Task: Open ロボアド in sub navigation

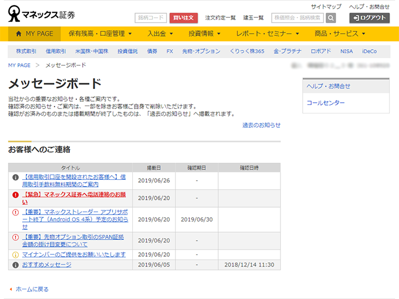Action: coord(321,51)
